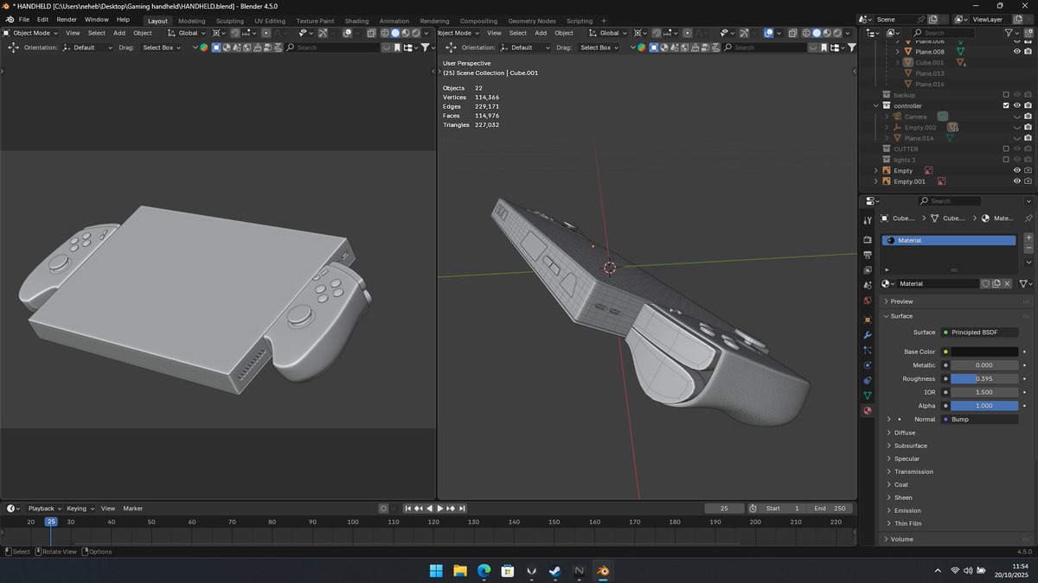Screen dimensions: 1038x583
Task: Remove material slot with minus icon
Action: click(x=1028, y=248)
